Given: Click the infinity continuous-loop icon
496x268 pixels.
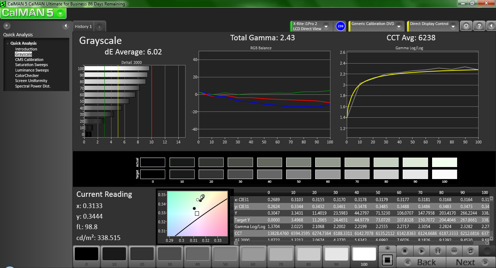Looking at the screenshot, I should (x=454, y=251).
